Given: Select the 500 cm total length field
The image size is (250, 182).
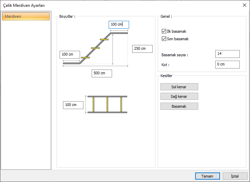Looking at the screenshot, I should (101, 73).
